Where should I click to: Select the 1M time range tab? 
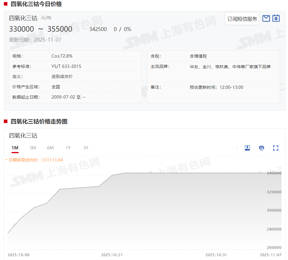pyautogui.click(x=15, y=148)
